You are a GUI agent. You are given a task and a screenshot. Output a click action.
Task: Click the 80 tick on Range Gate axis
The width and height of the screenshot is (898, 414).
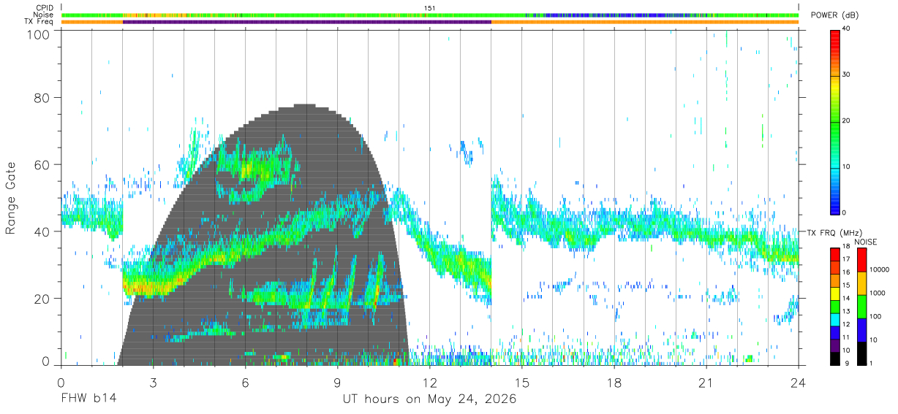tap(43, 98)
